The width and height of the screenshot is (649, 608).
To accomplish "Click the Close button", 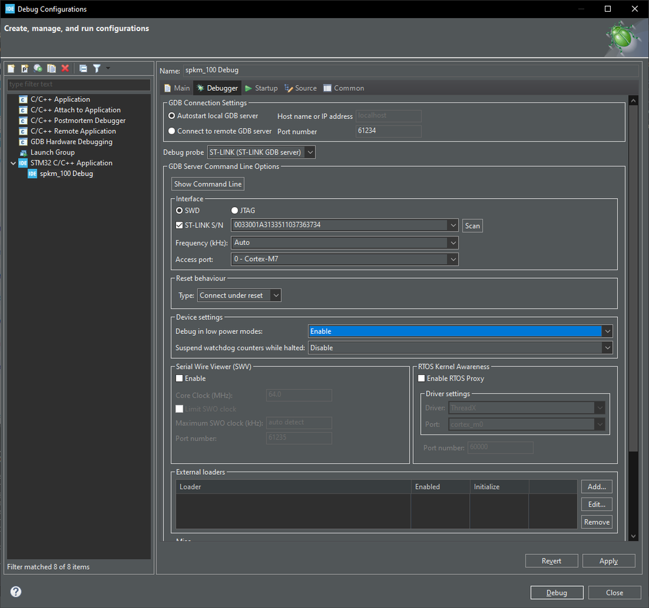I will tap(615, 592).
